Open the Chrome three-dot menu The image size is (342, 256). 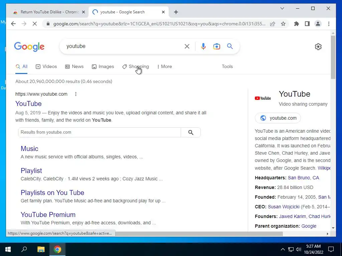(329, 24)
